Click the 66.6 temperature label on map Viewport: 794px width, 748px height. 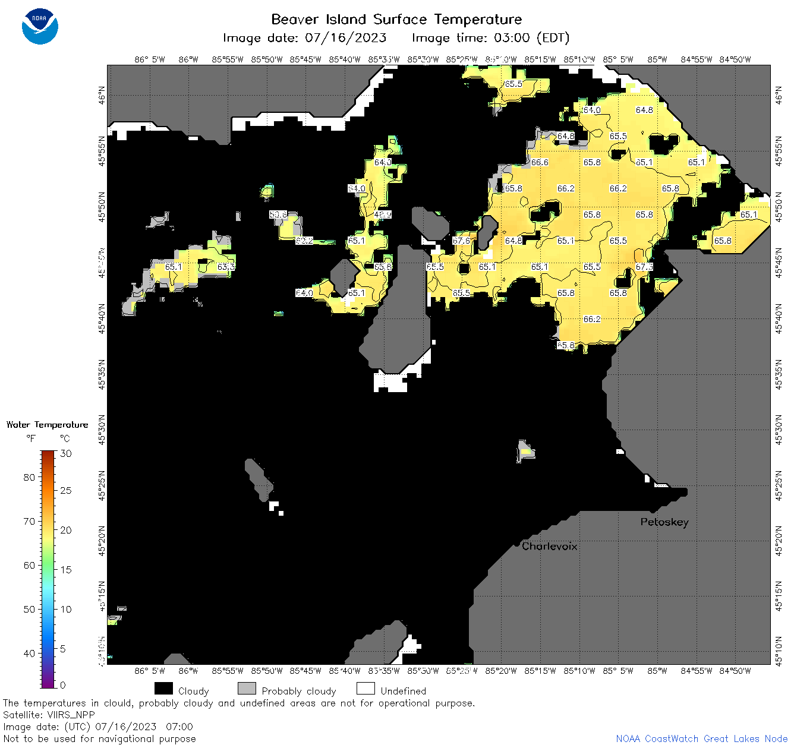[540, 162]
